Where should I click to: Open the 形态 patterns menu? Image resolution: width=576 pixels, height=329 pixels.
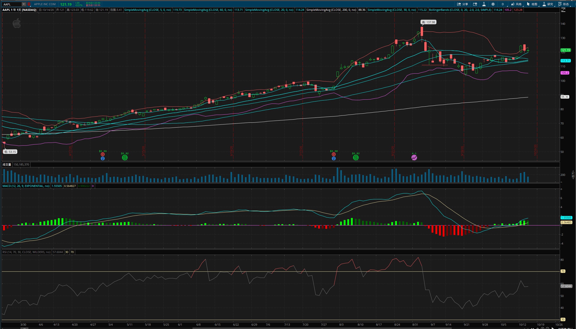click(564, 4)
